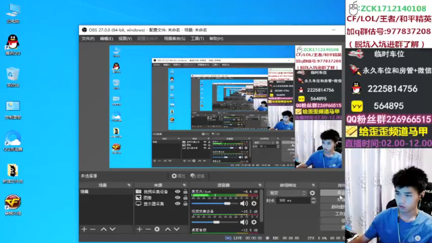This screenshot has width=432, height=243.
Task: Mute the video capture device audio
Action: (244, 222)
